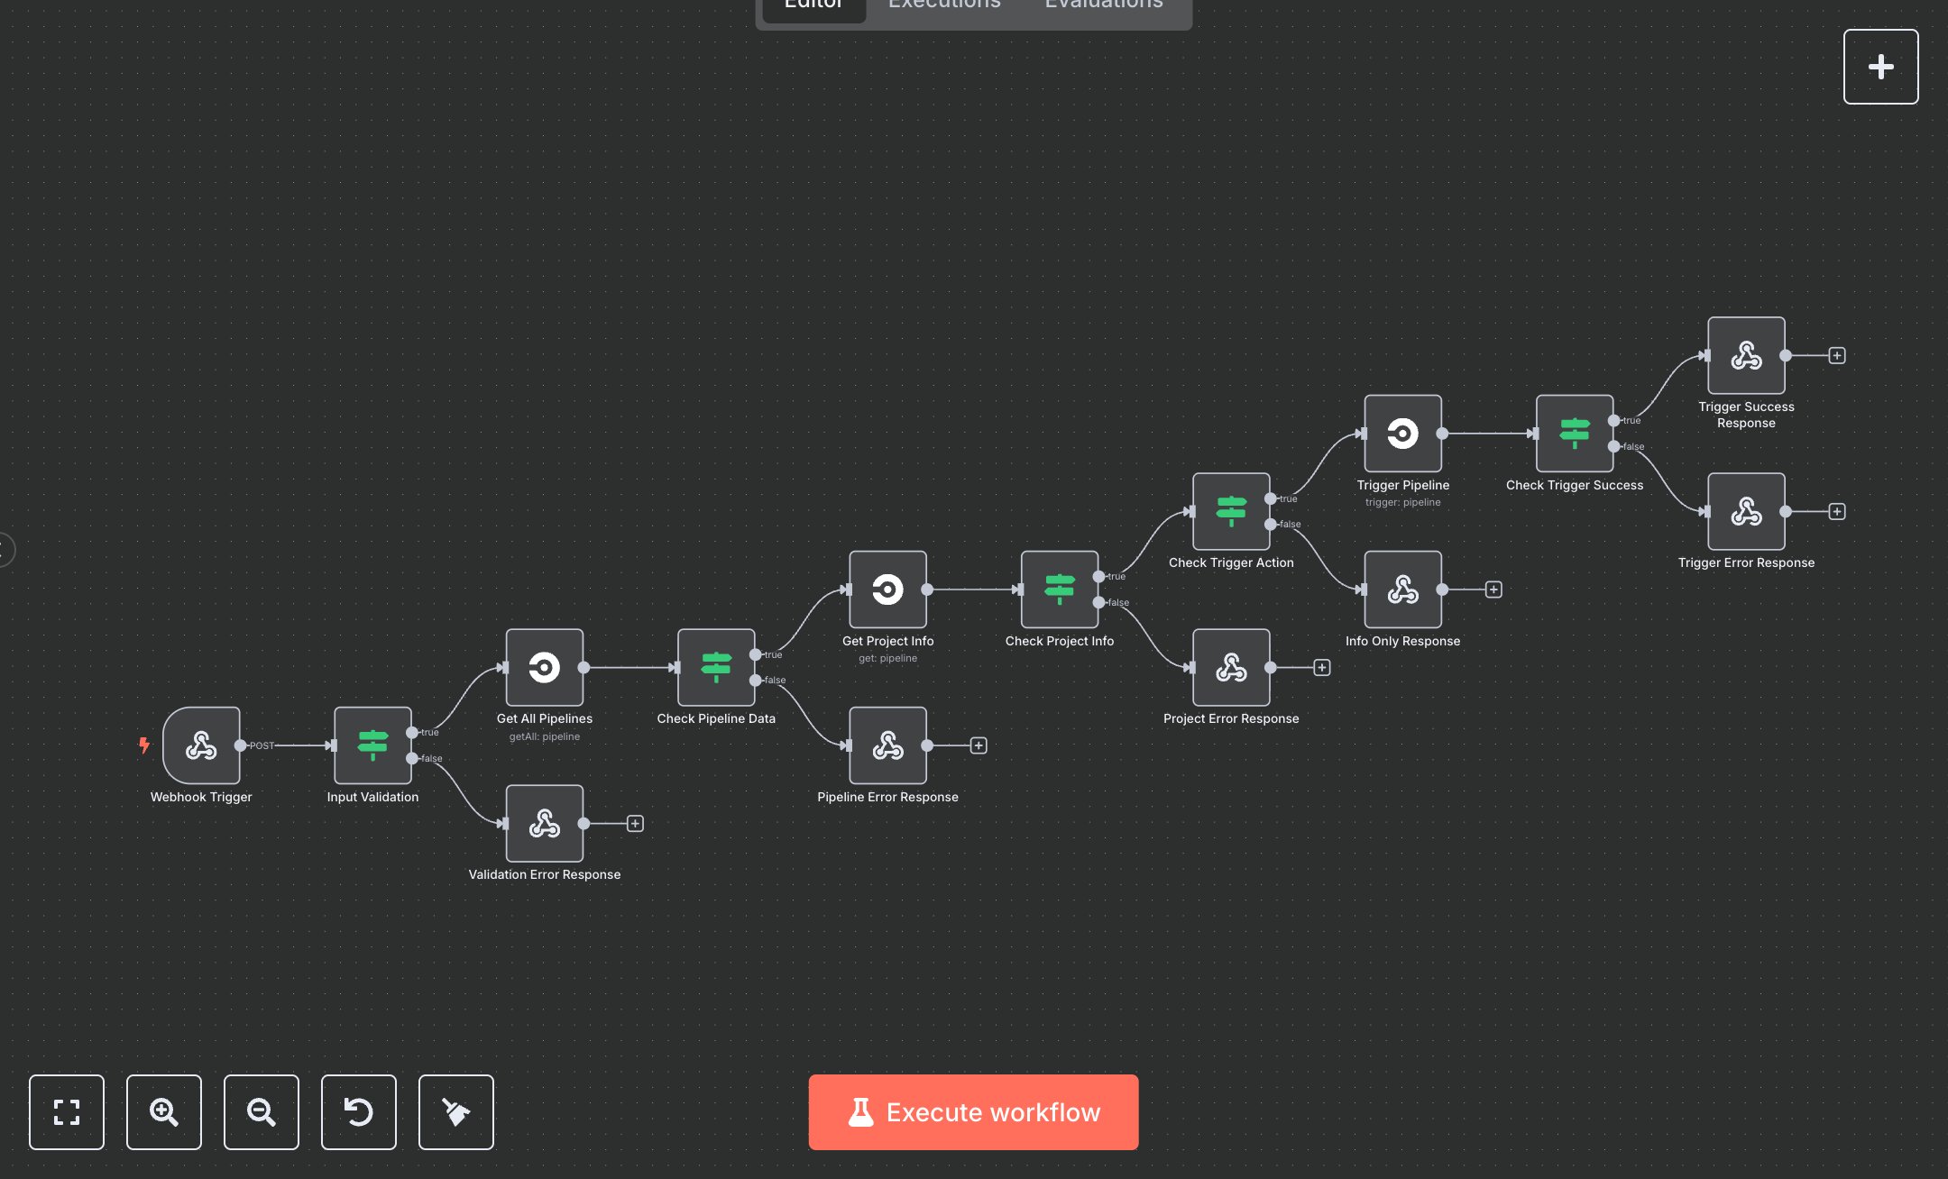Select the Input Validation switch node
Viewport: 1948px width, 1179px height.
click(372, 745)
